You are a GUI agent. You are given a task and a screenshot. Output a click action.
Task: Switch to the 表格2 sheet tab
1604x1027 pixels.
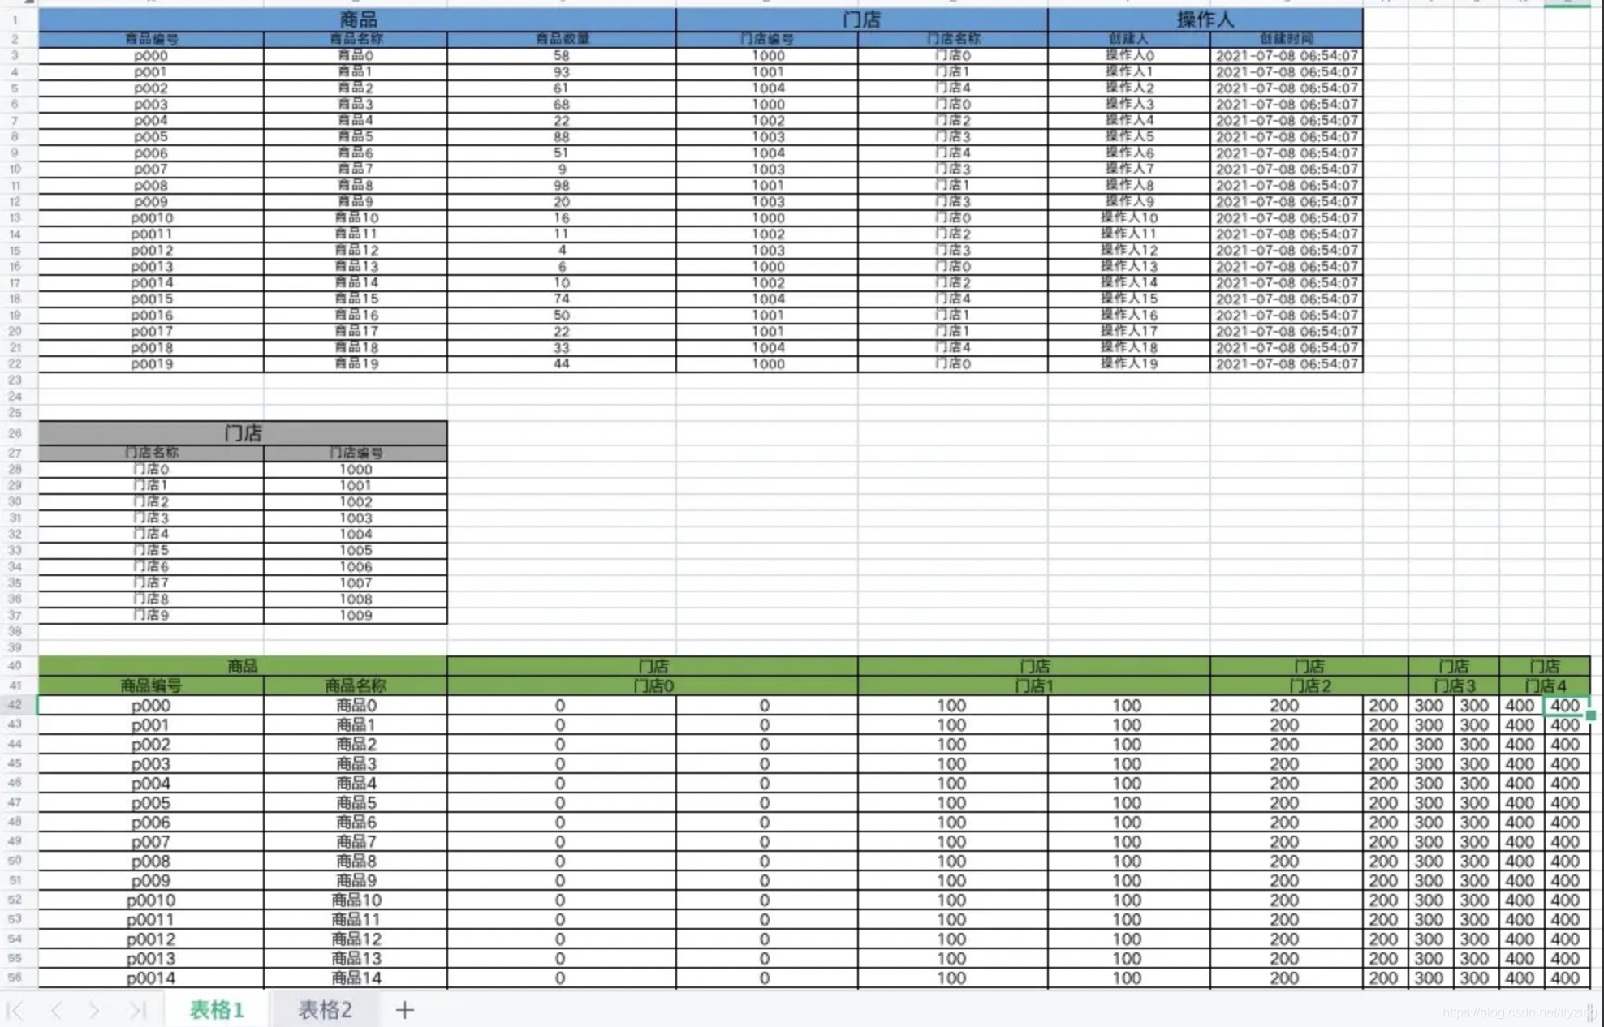(325, 1010)
